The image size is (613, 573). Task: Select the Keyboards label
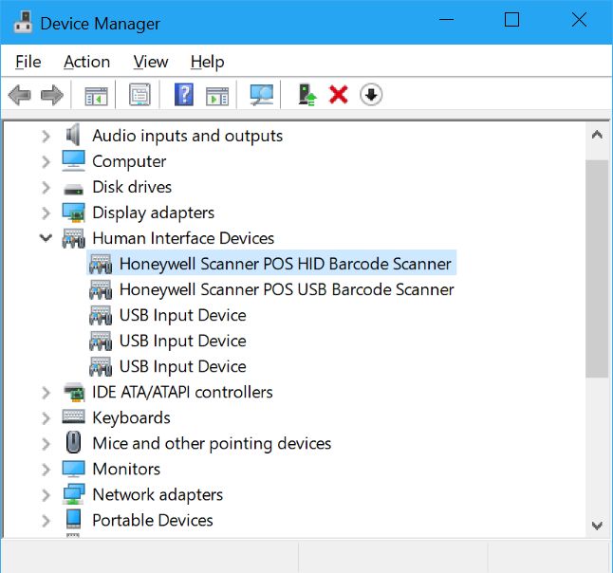click(131, 418)
